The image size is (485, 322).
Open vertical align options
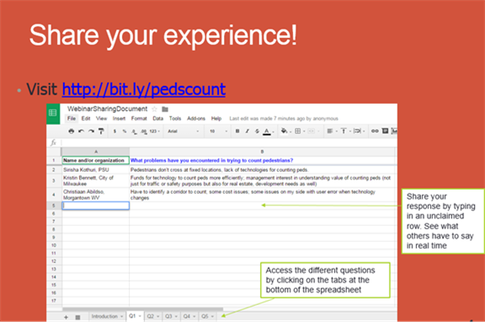344,131
